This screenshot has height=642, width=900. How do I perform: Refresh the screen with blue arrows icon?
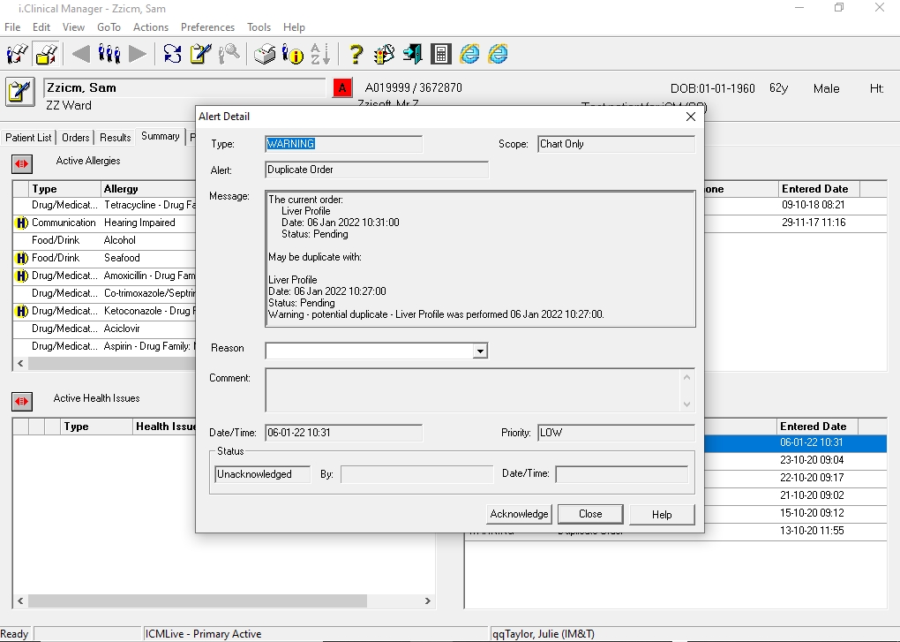(x=172, y=54)
